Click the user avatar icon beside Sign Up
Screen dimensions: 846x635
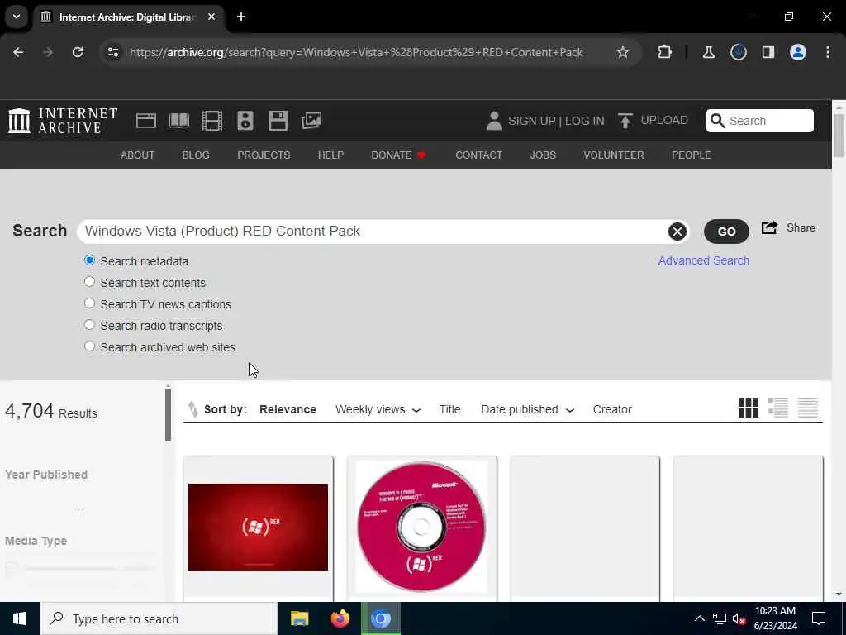click(x=494, y=121)
